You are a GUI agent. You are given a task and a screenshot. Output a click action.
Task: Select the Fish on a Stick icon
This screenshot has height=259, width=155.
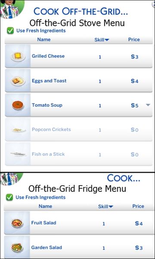coord(18,154)
